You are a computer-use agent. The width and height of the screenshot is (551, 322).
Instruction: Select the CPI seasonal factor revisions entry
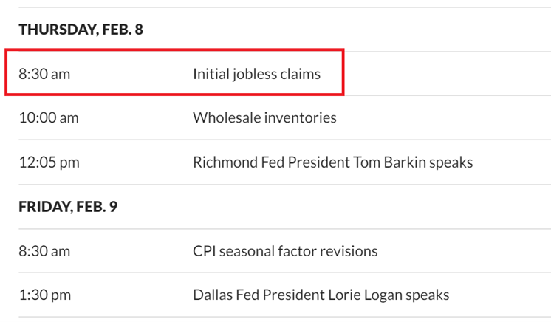285,251
